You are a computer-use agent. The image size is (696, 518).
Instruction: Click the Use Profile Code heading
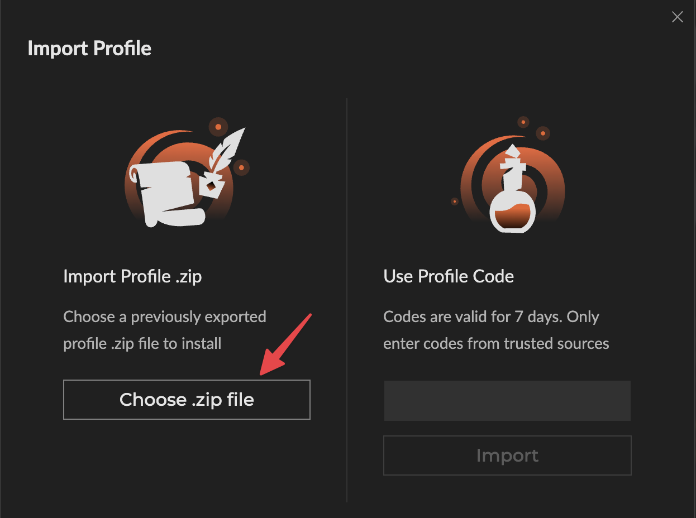coord(449,276)
